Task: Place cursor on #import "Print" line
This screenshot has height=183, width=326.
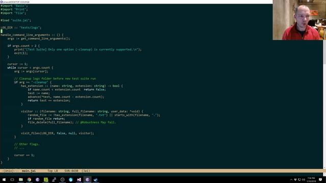Action: point(14,9)
